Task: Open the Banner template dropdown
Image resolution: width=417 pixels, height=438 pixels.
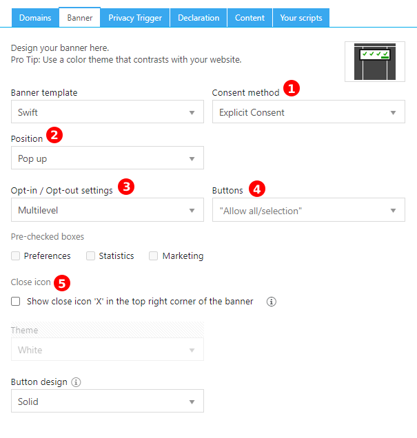Action: 108,112
